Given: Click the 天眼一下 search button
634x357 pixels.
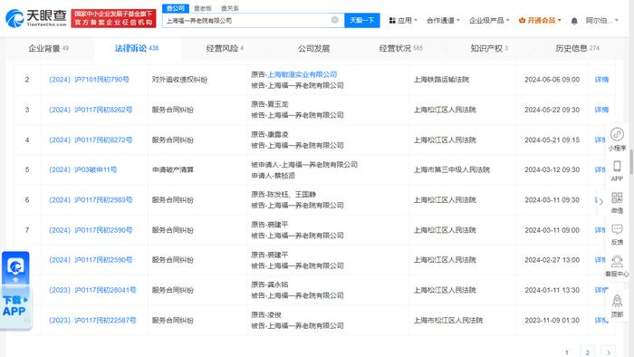Looking at the screenshot, I should click(x=362, y=20).
